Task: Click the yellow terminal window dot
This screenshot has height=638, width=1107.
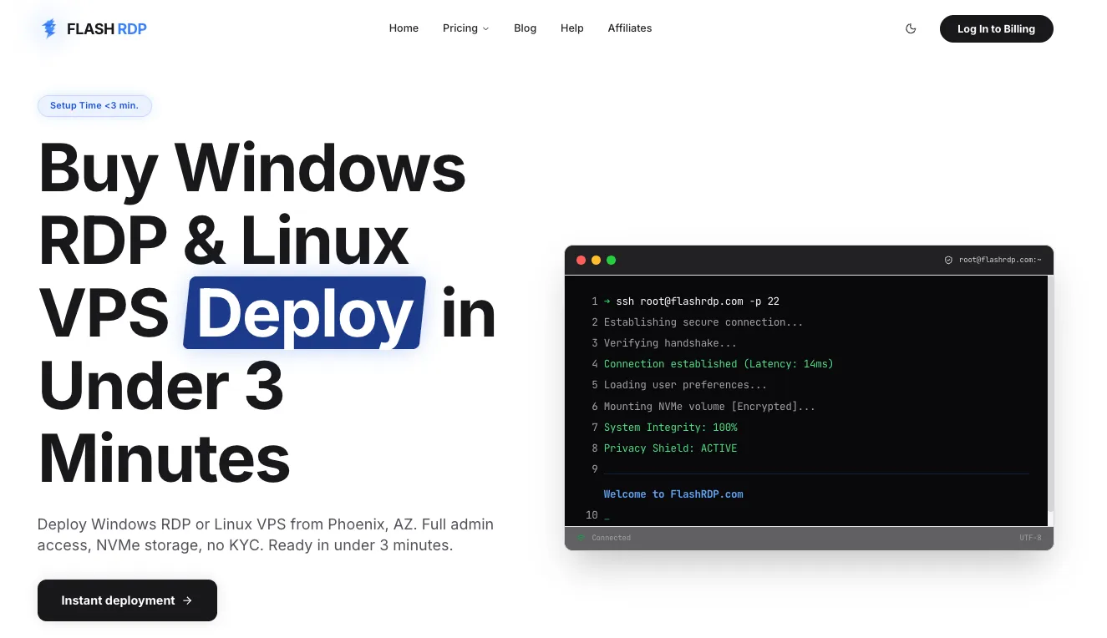Action: 596,261
